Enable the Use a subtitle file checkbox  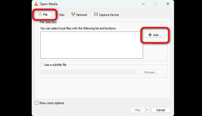42,65
